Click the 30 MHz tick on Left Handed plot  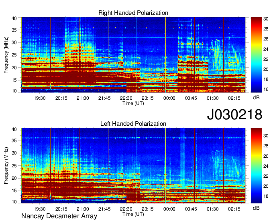tap(14, 153)
